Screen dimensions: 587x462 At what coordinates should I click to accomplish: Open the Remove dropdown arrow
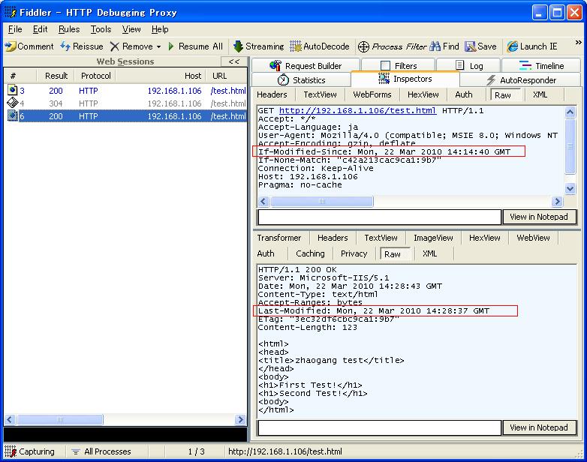click(158, 46)
